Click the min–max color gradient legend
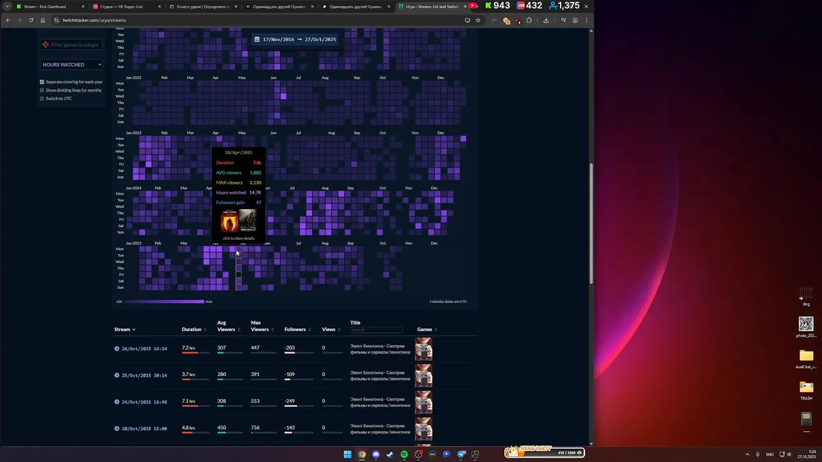 click(164, 302)
